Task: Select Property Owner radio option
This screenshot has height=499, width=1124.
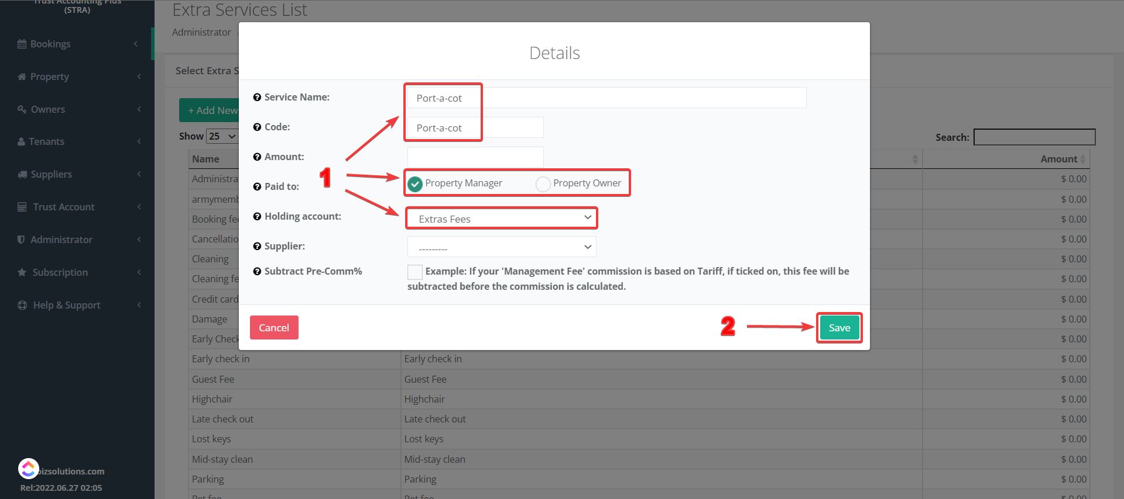Action: 543,184
